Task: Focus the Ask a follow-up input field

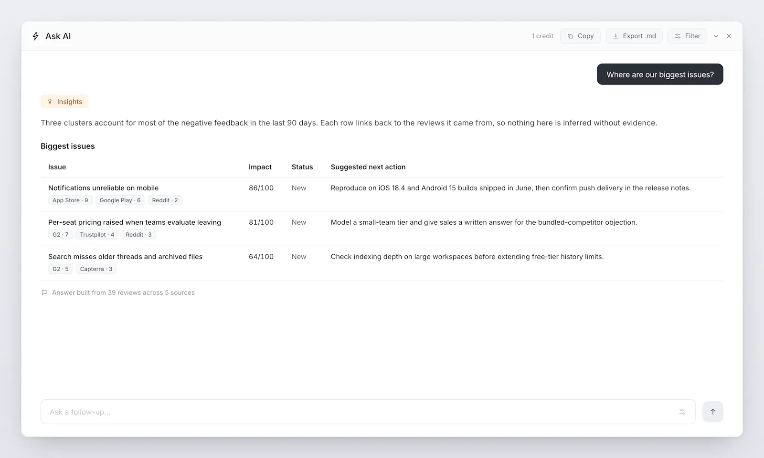Action: tap(368, 412)
